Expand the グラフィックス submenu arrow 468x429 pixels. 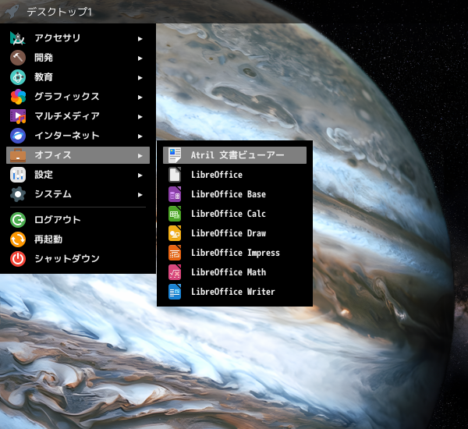point(140,97)
